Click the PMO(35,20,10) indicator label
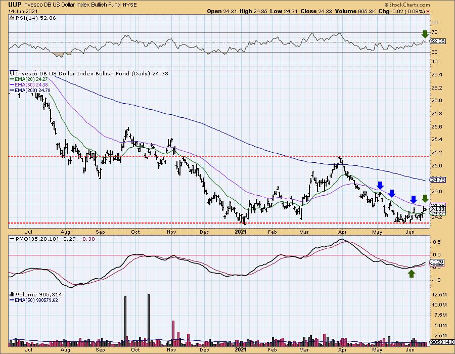Viewport: 455px width, 354px height. coord(52,239)
